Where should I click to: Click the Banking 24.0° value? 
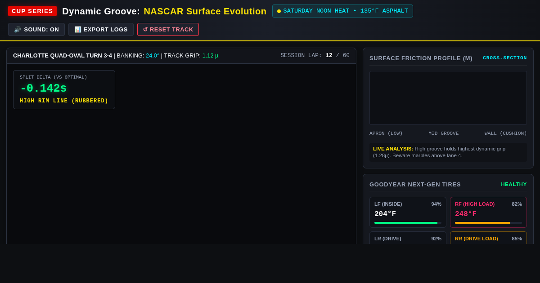[153, 56]
